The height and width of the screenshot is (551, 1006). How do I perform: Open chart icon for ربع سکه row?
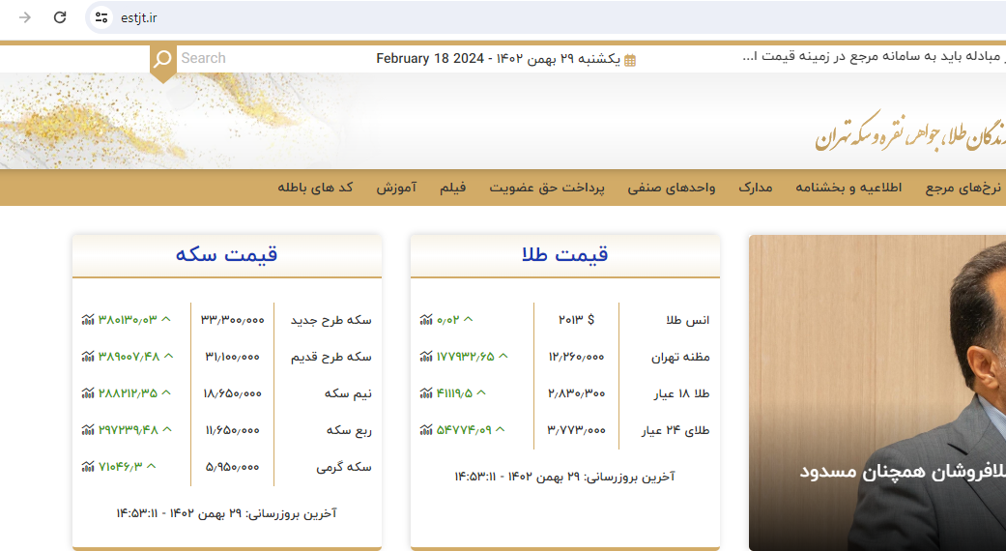point(88,430)
